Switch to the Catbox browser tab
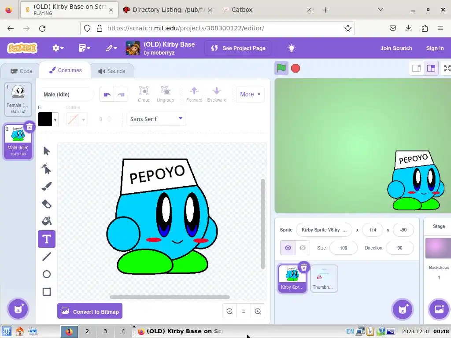This screenshot has width=451, height=338. (266, 10)
